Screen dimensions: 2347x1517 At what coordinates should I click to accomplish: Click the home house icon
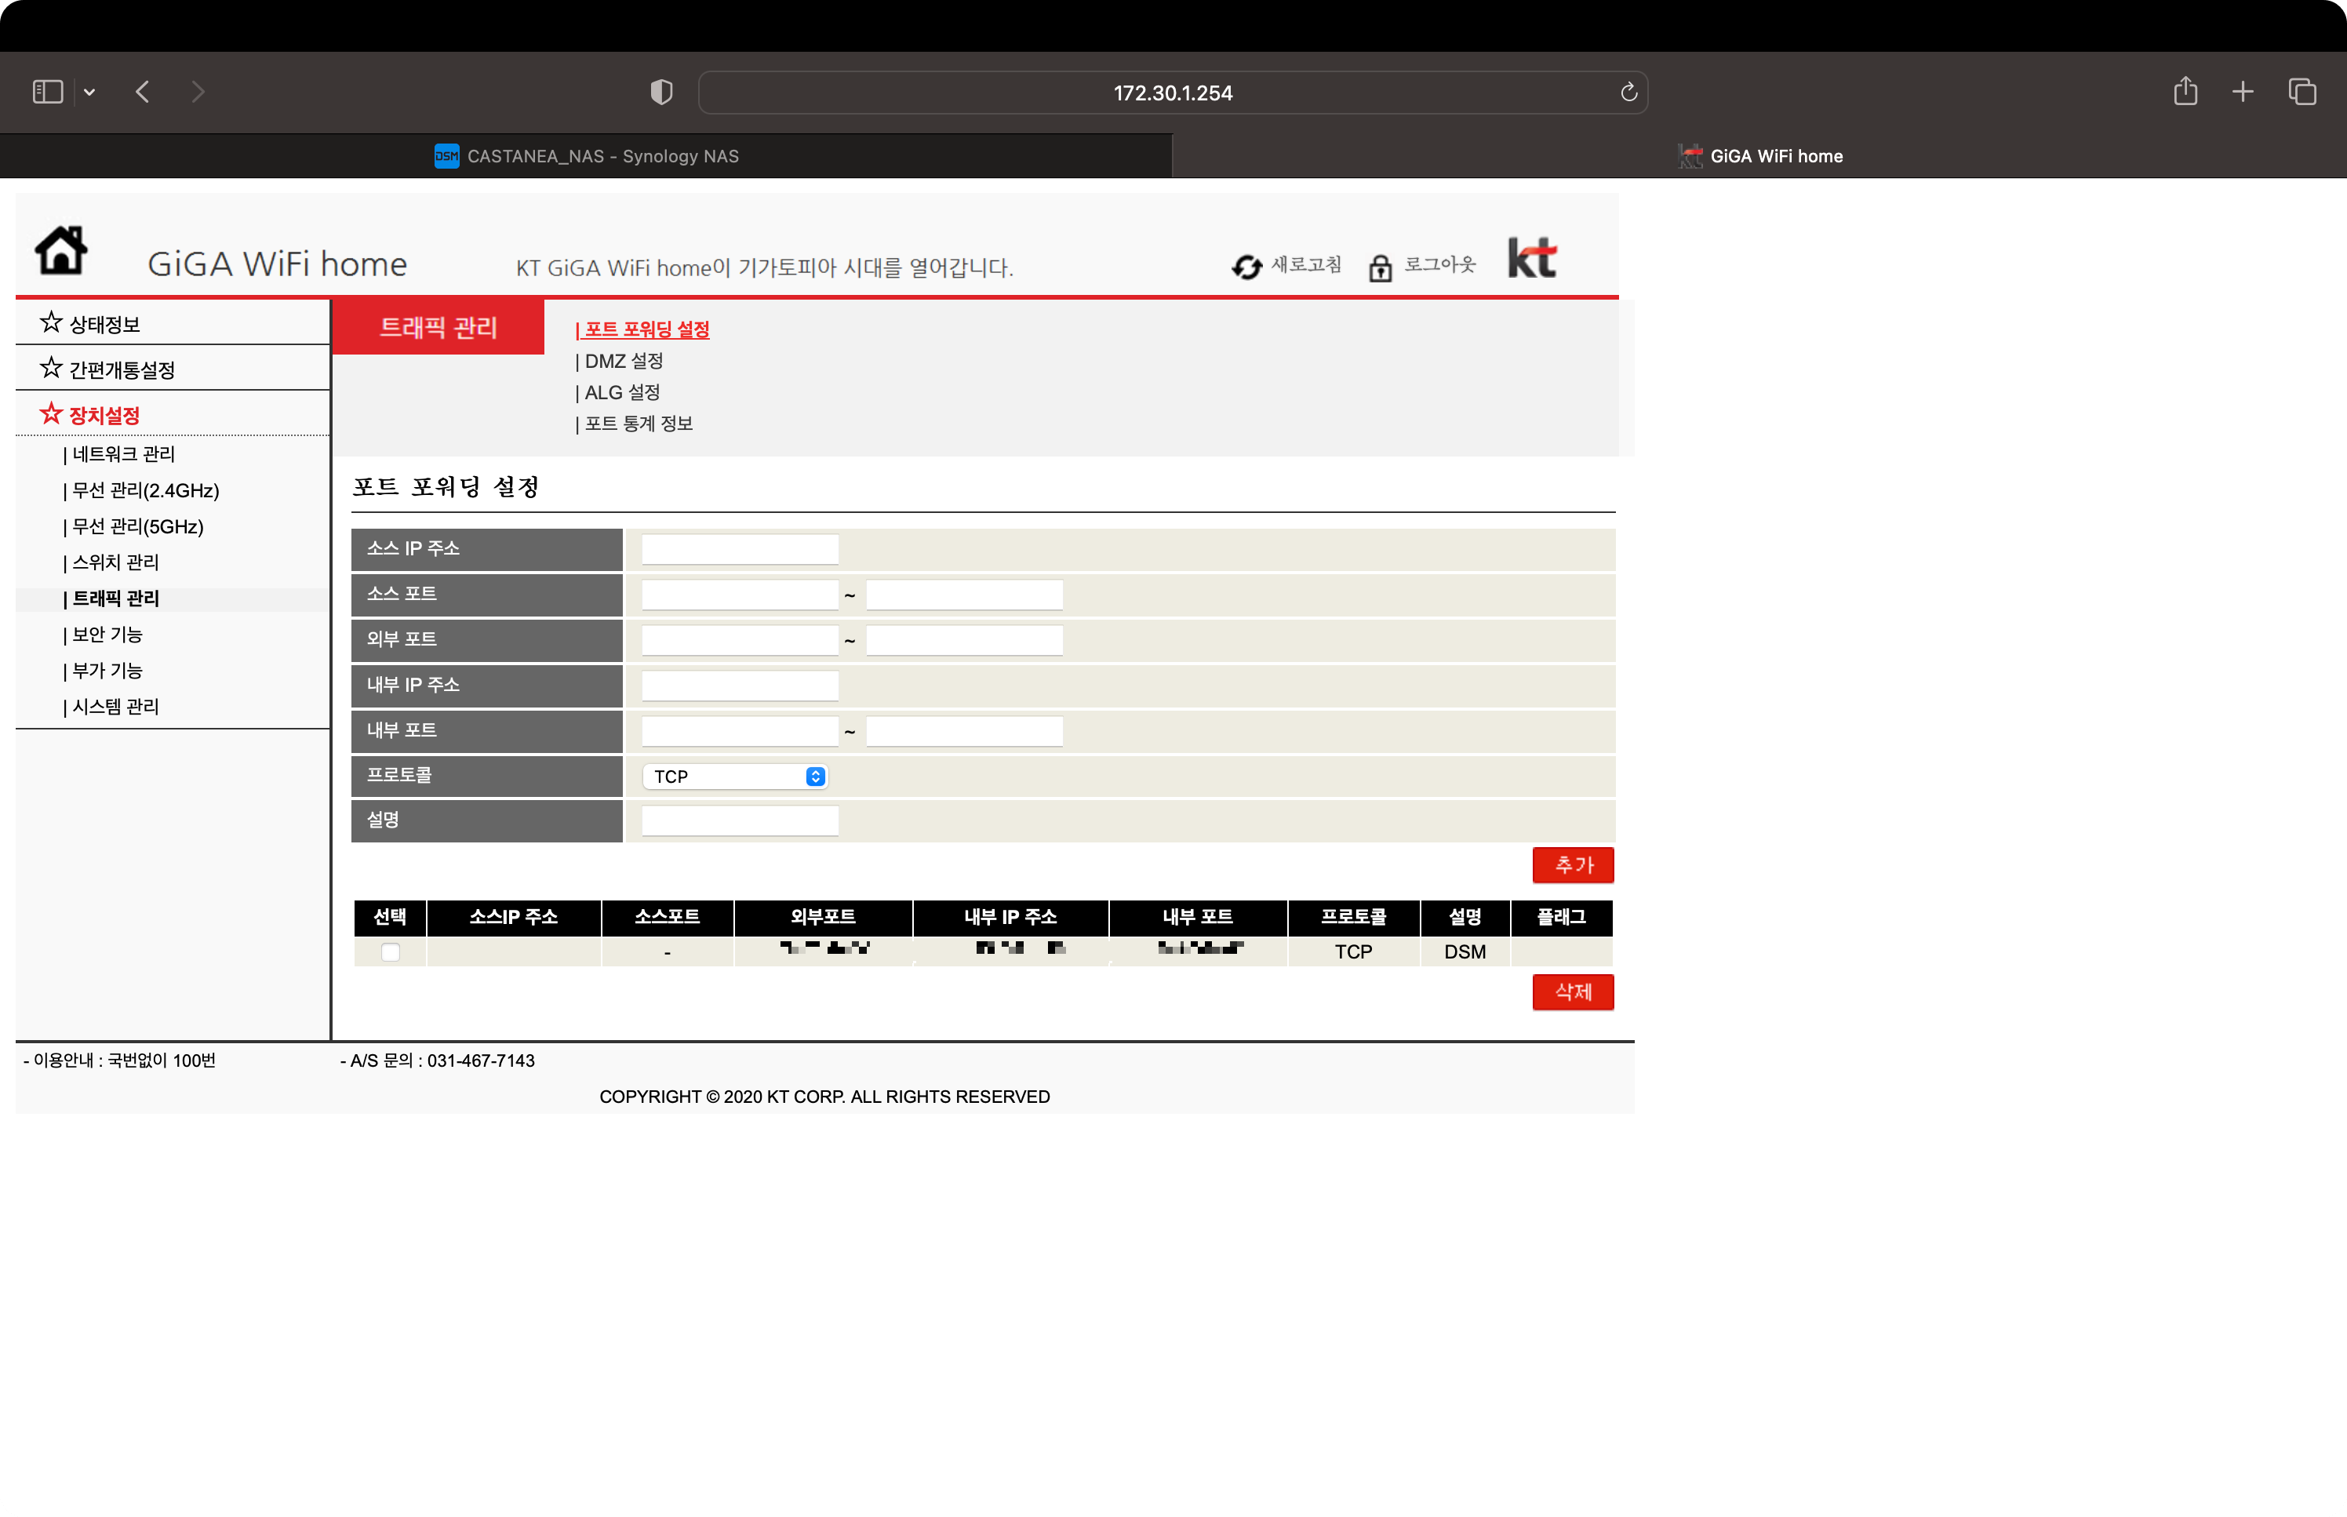61,250
